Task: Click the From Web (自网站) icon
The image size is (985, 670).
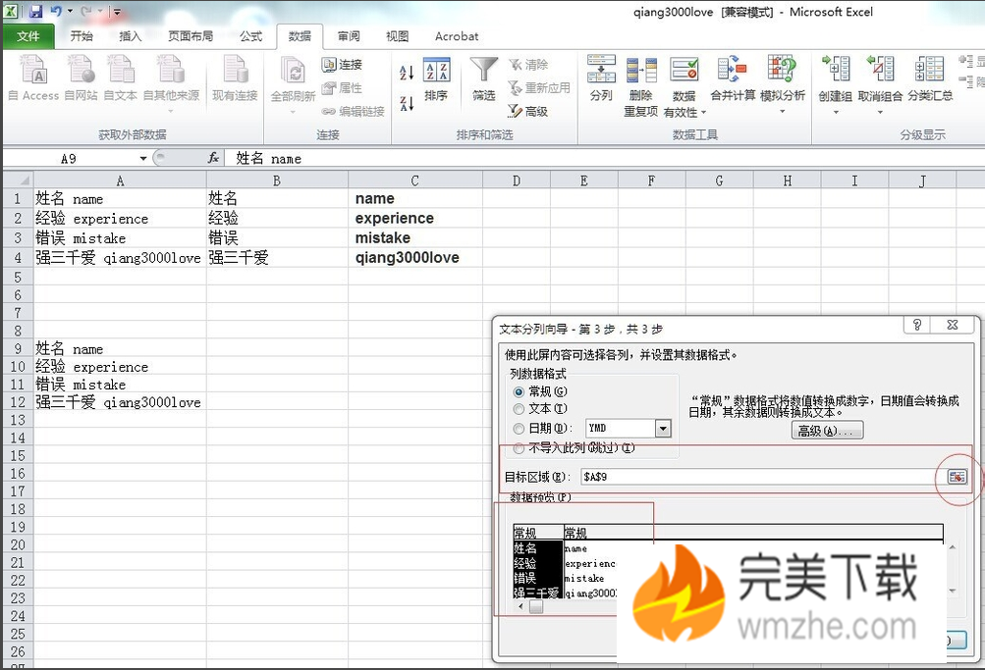Action: (x=82, y=77)
